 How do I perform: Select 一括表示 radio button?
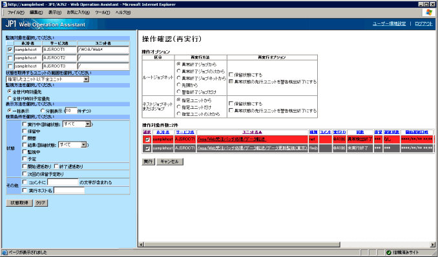(10, 111)
